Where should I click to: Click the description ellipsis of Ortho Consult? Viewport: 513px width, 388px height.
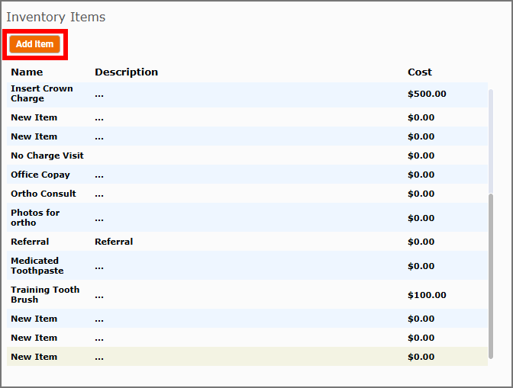coord(99,195)
